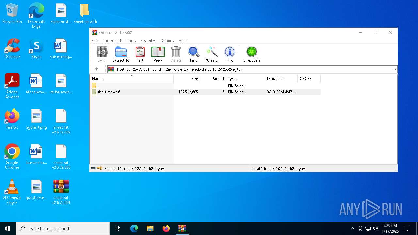Sort the list by Name column
The image size is (418, 235).
pos(132,79)
